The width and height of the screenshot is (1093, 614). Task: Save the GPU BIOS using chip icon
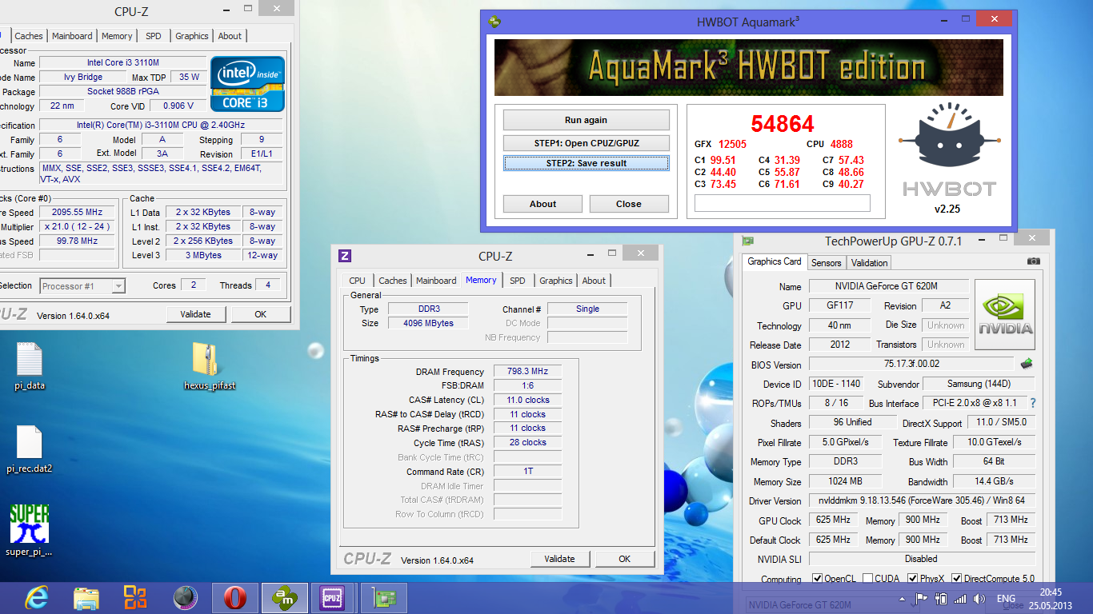(1027, 364)
